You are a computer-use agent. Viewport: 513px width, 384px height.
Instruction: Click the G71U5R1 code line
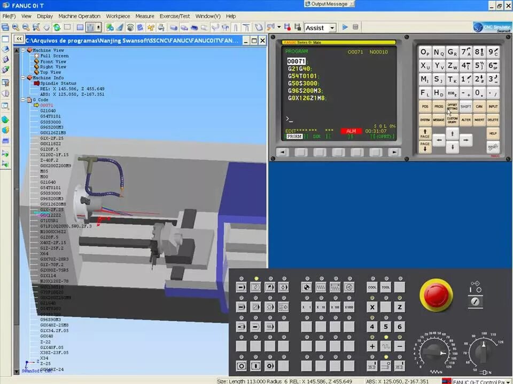click(49, 220)
